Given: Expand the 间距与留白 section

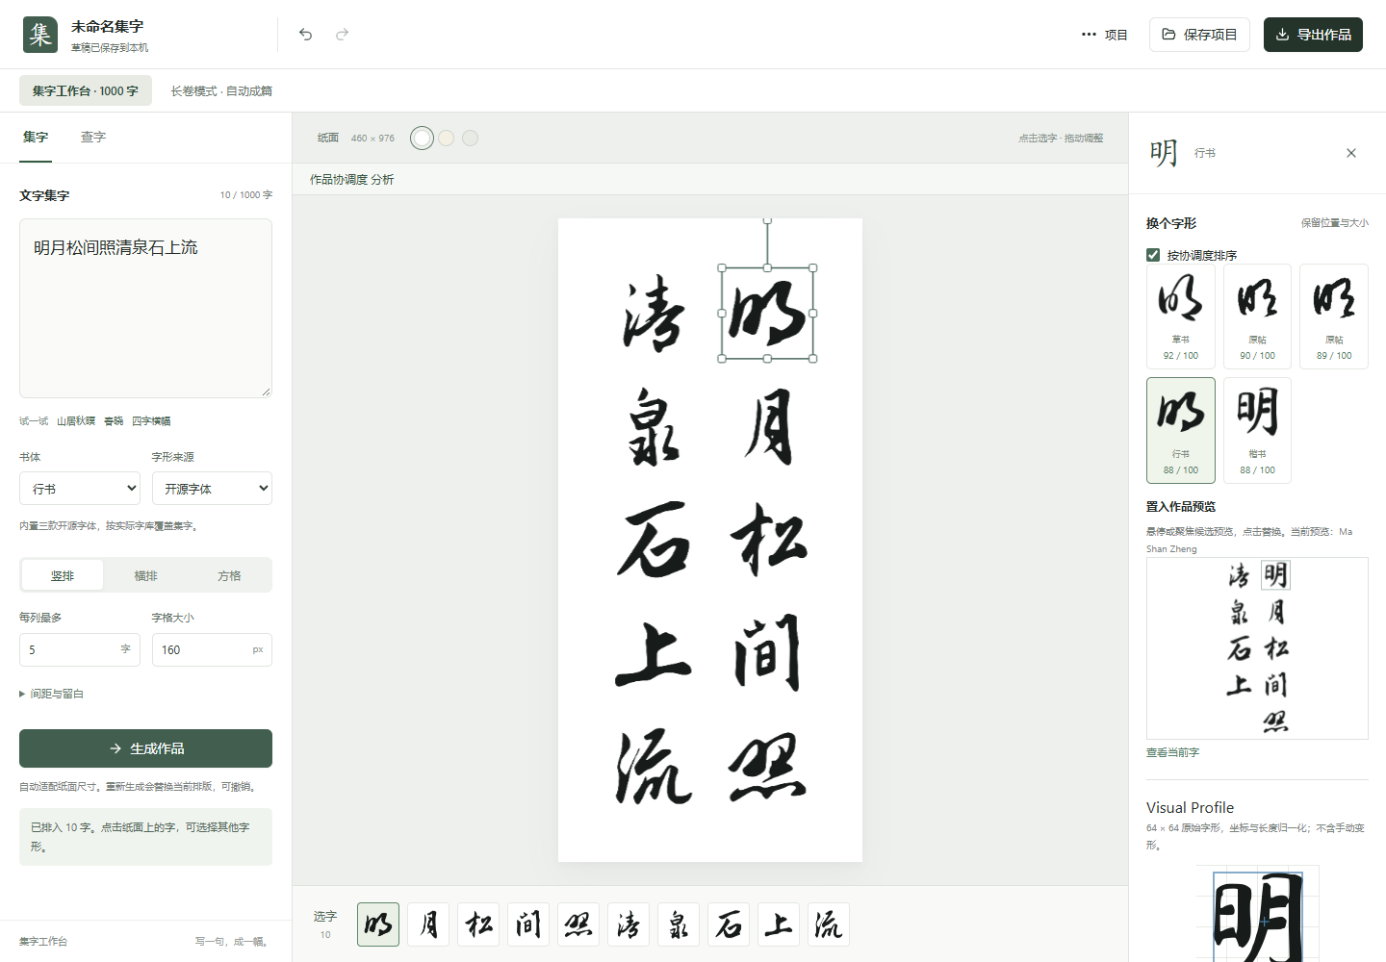Looking at the screenshot, I should 52,694.
